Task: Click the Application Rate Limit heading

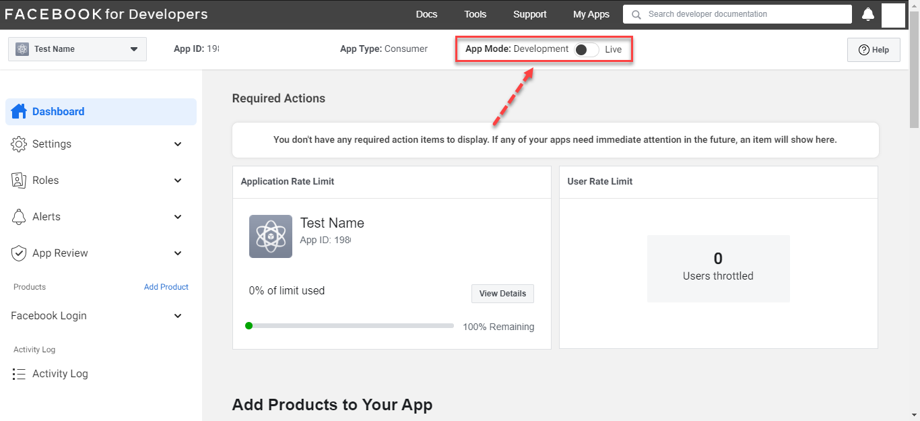Action: [x=288, y=181]
